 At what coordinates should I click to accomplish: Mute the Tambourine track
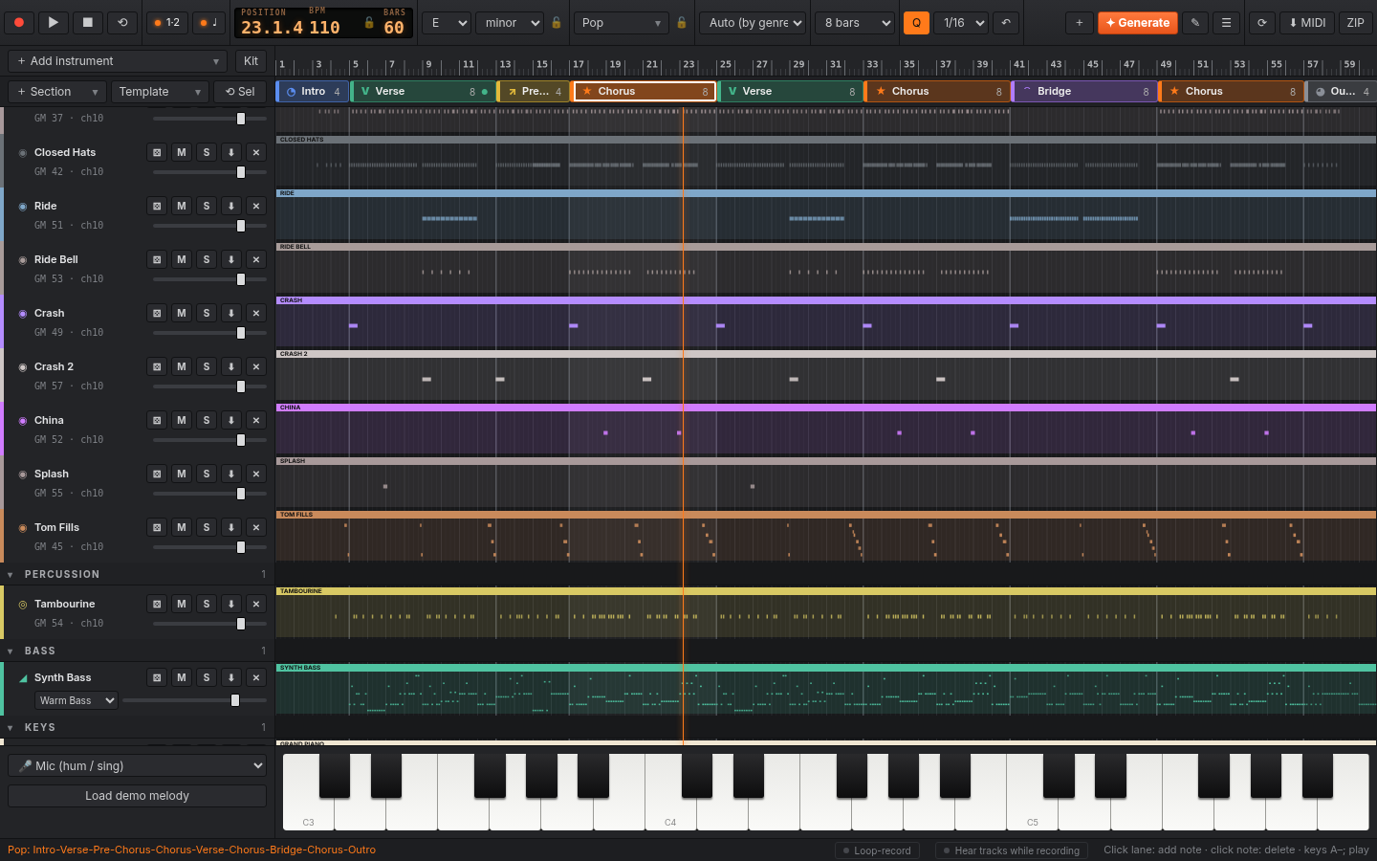(x=182, y=604)
